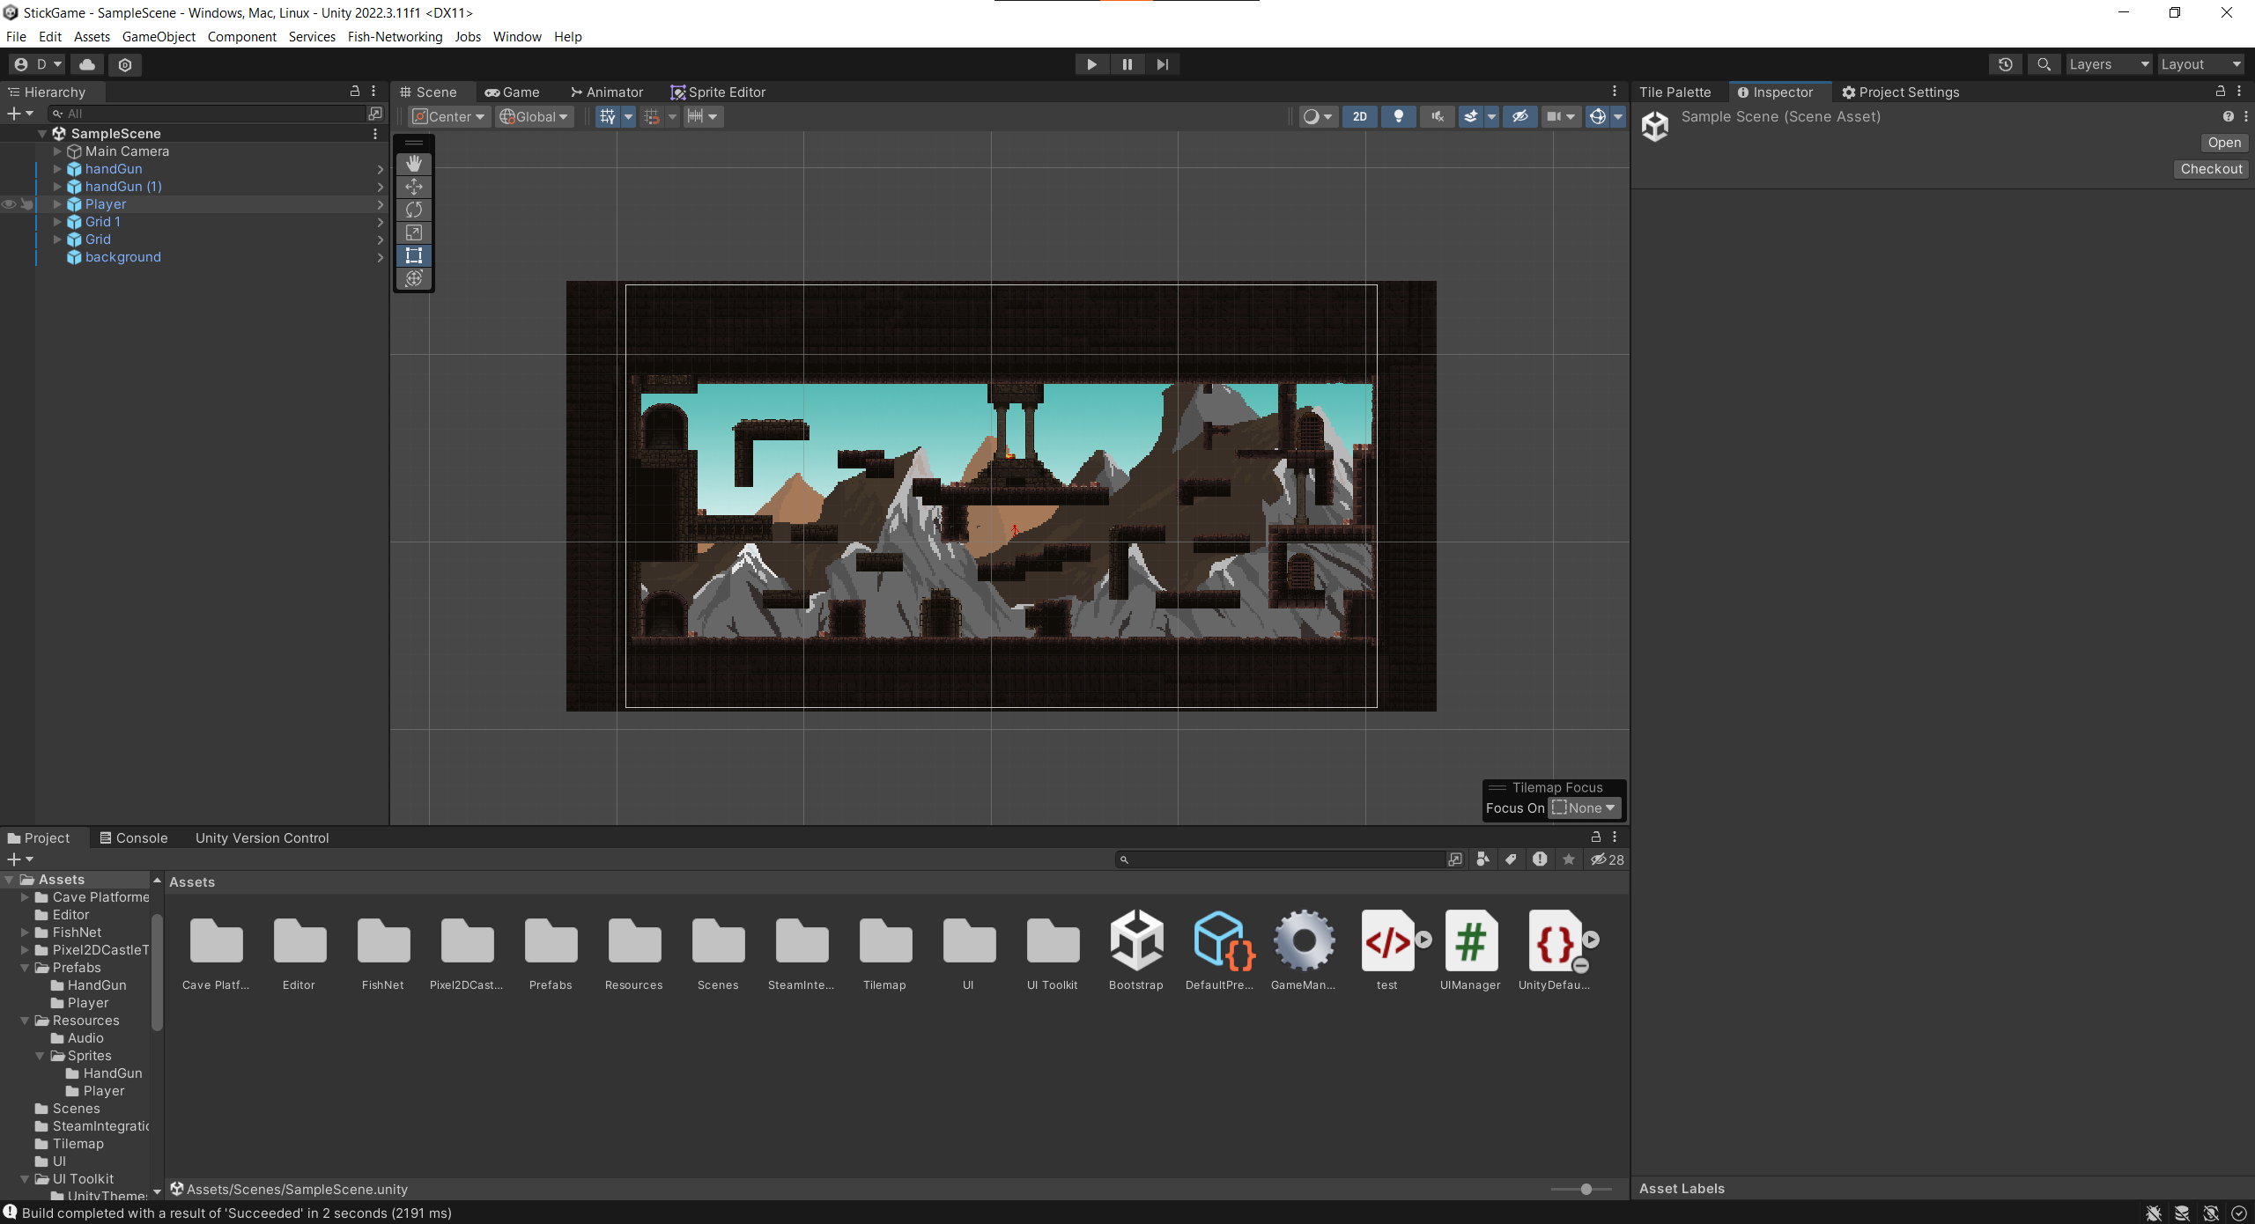Open the Fish-Networking menu

coord(395,36)
